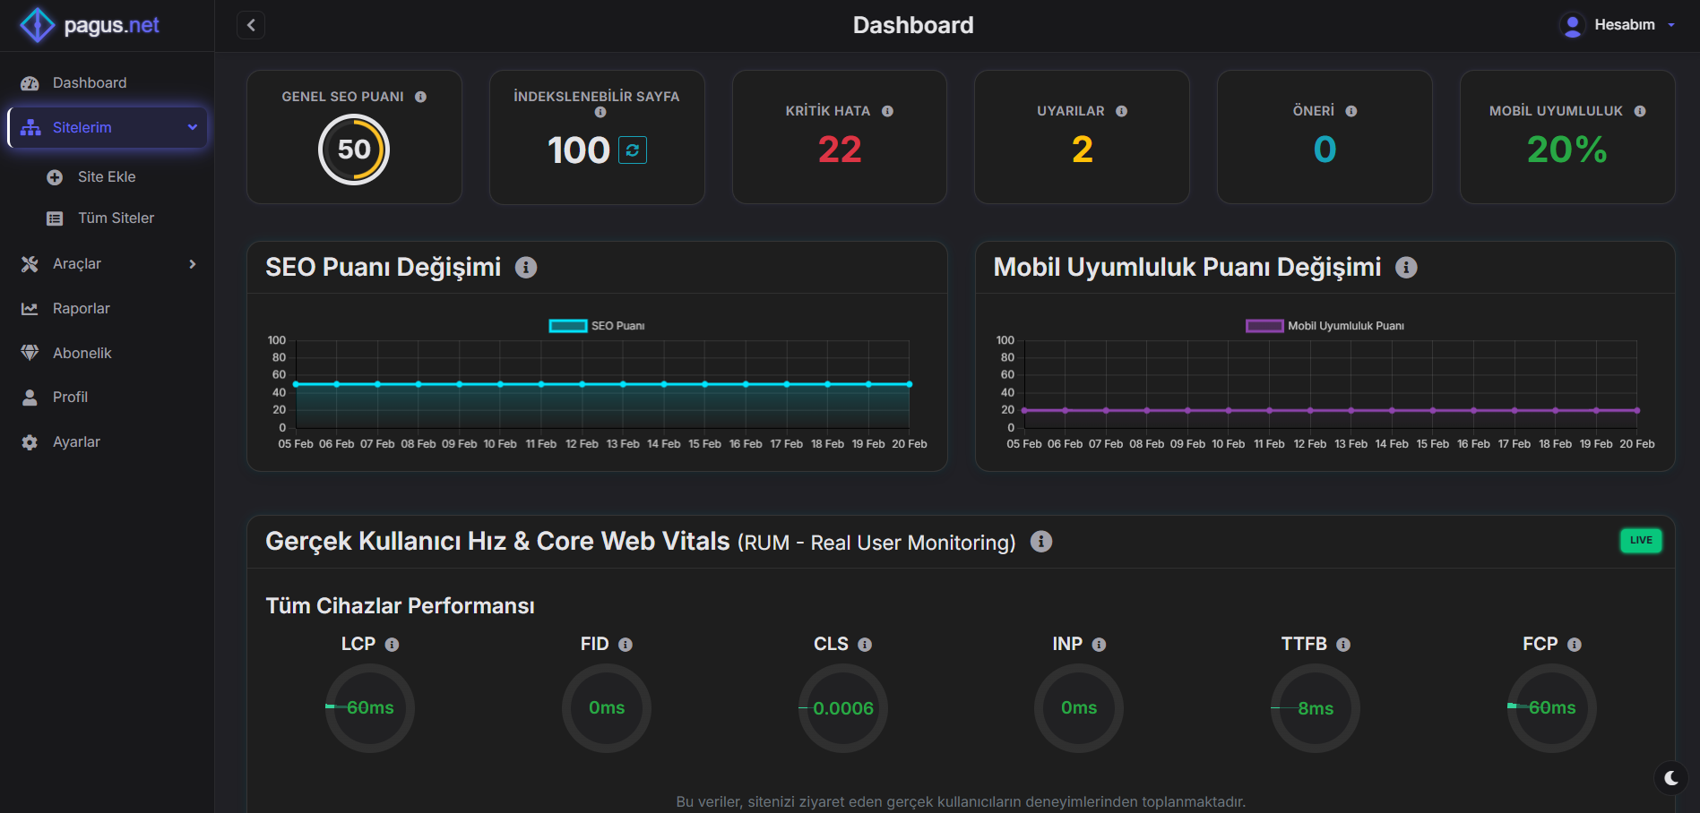Image resolution: width=1700 pixels, height=813 pixels.
Task: Select the Araçlar tools icon
Action: point(30,263)
